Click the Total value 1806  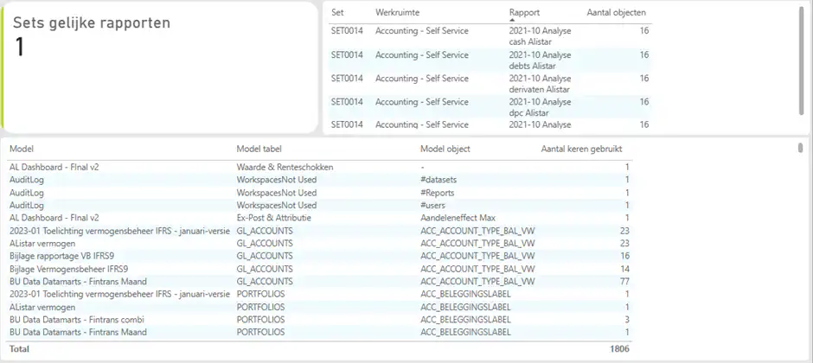(x=618, y=349)
